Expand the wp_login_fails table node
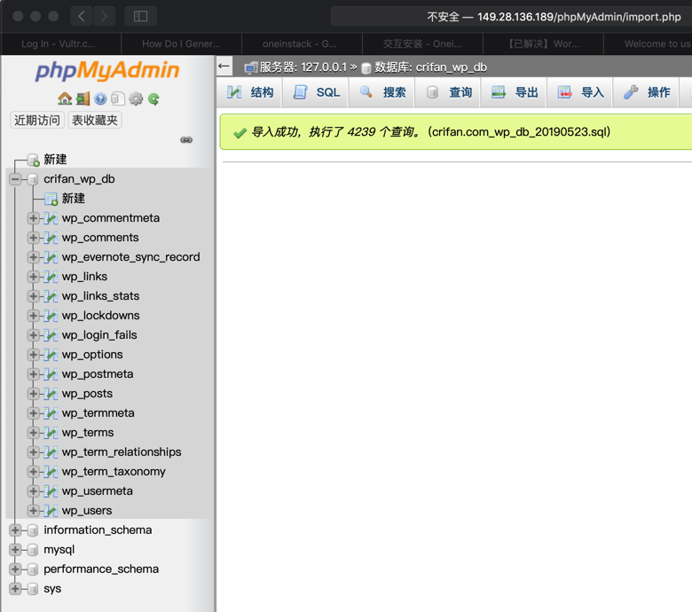 pos(33,335)
